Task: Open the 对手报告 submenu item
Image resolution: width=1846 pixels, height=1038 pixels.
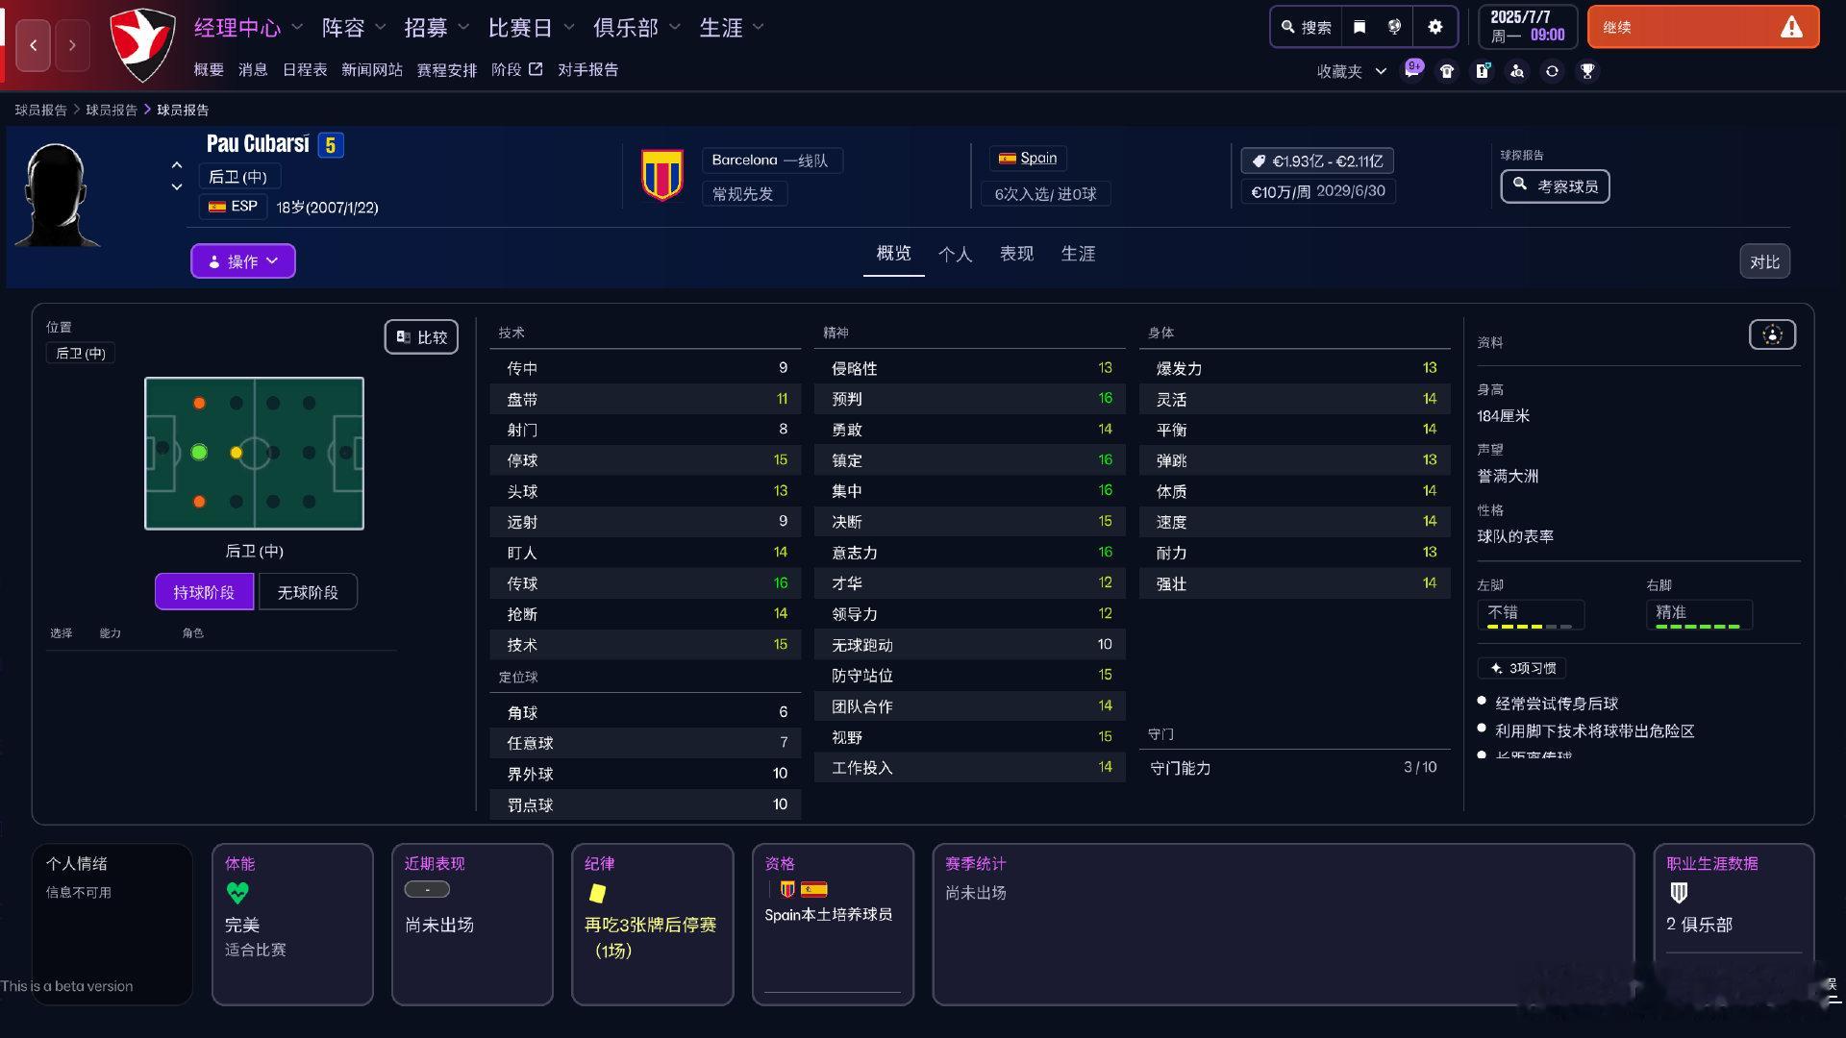Action: pos(587,69)
